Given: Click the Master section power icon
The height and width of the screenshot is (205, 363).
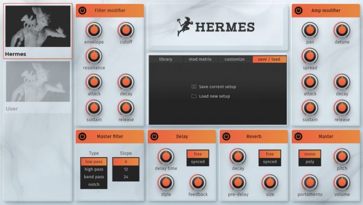Looking at the screenshot, I should click(298, 136).
